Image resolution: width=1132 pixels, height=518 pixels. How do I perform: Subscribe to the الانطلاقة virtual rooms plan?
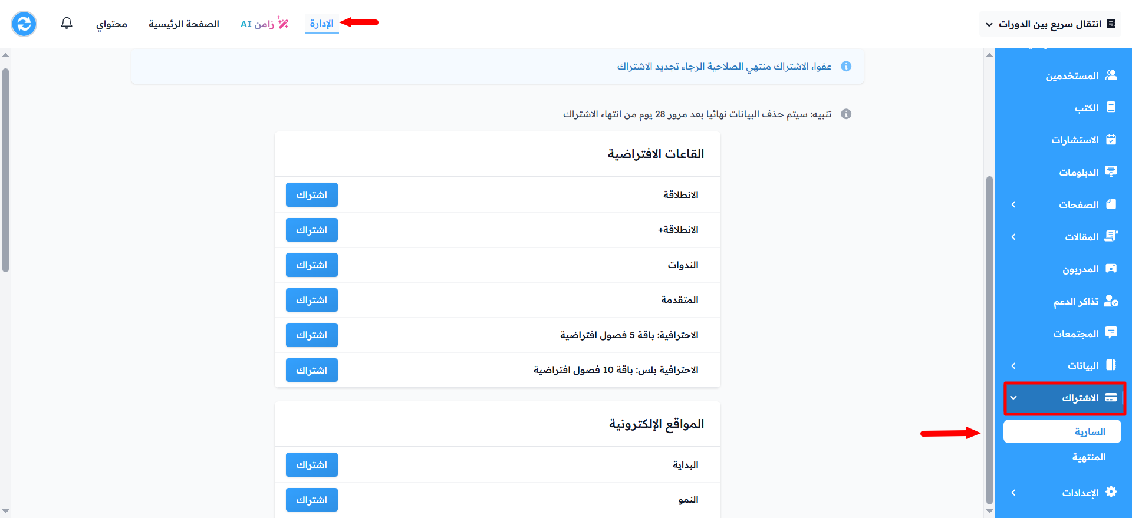pyautogui.click(x=312, y=194)
